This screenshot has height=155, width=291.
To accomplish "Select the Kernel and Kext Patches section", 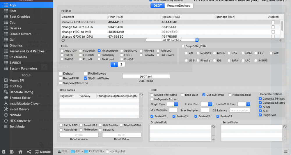I will click(26, 51).
